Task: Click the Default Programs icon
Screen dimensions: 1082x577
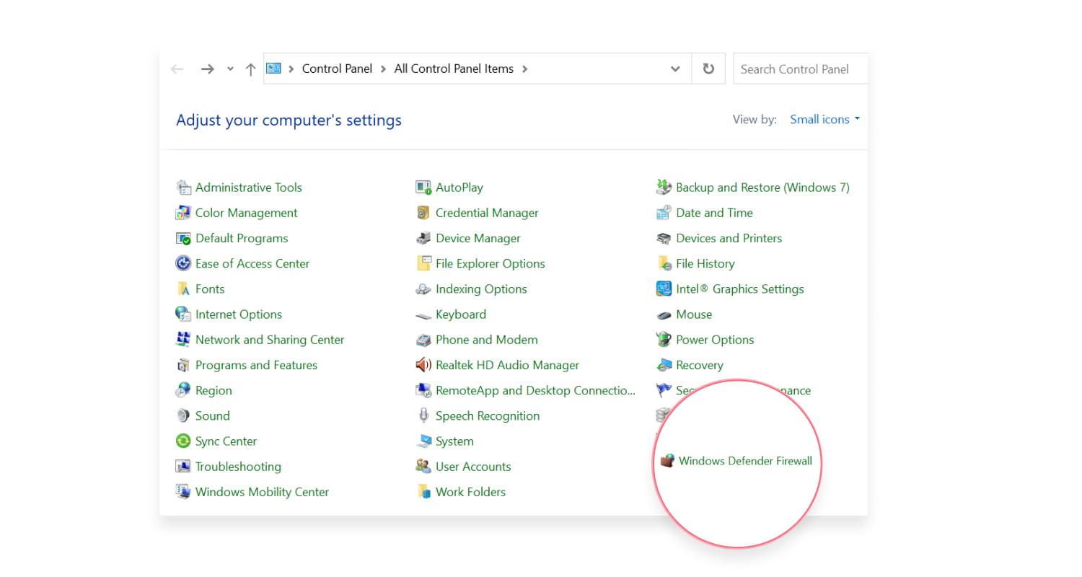Action: coord(183,238)
